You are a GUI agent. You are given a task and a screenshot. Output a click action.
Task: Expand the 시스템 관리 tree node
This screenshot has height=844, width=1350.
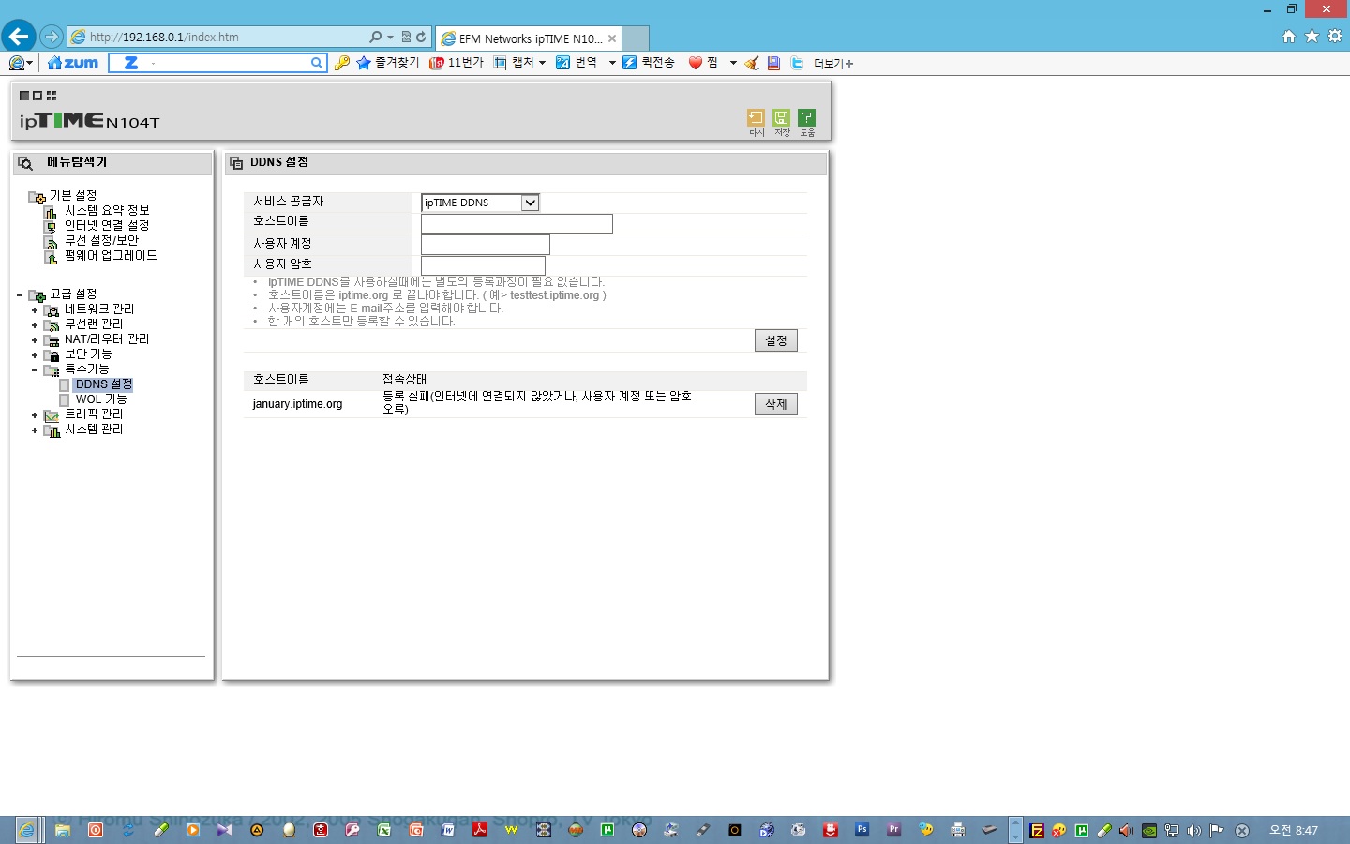click(35, 430)
